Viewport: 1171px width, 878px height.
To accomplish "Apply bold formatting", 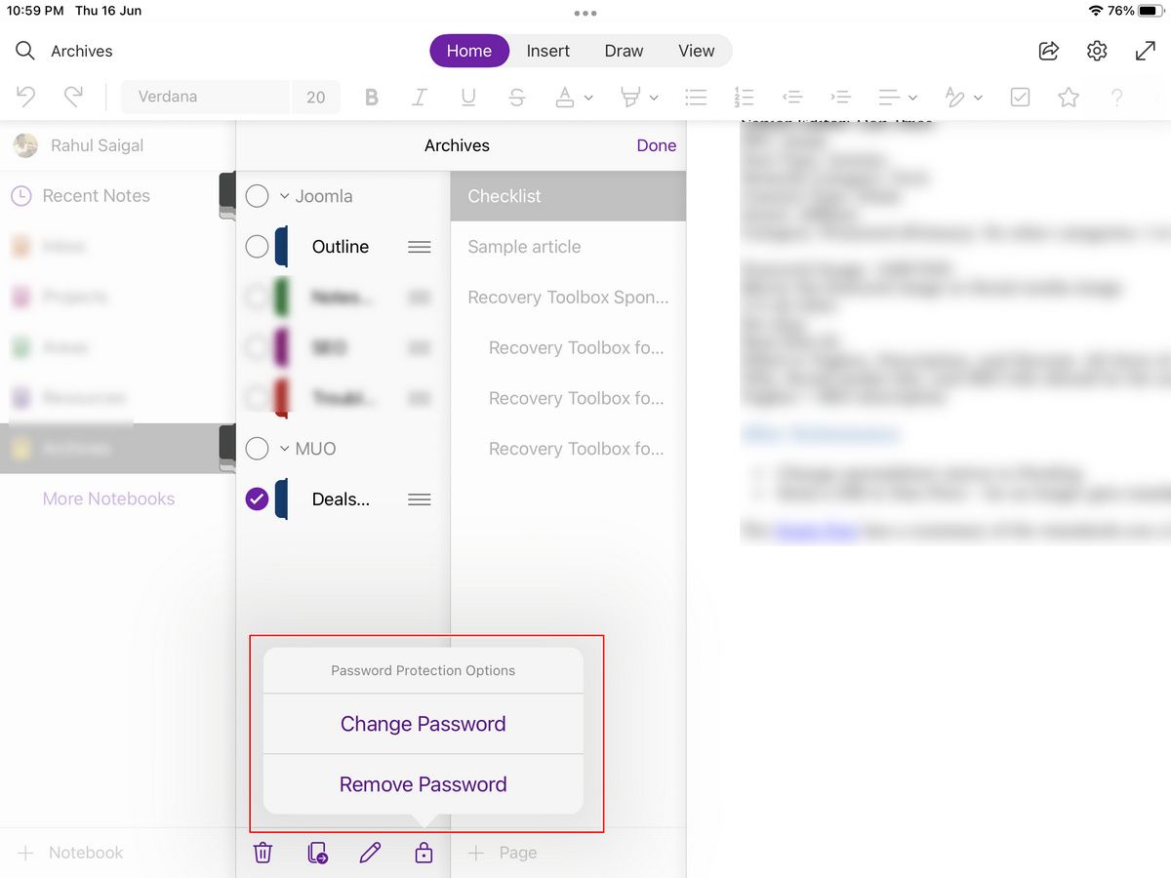I will point(371,97).
